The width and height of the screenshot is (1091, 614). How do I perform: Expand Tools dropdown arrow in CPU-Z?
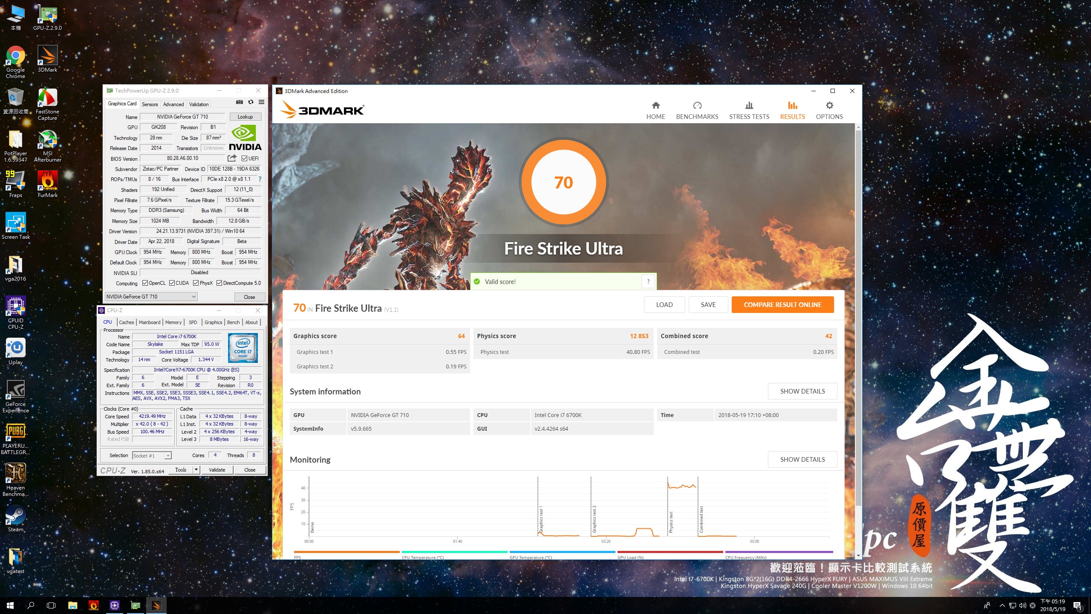click(196, 470)
